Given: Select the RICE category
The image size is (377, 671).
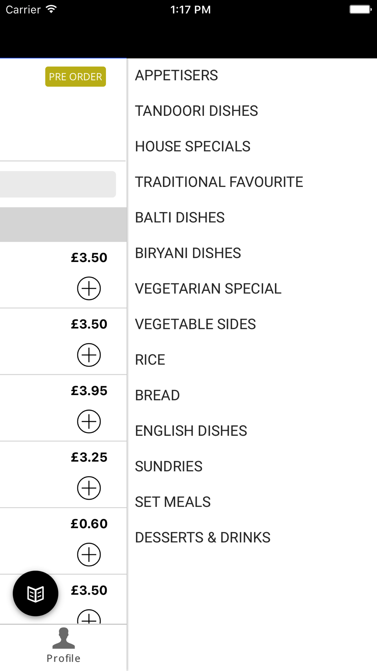Looking at the screenshot, I should tap(150, 360).
